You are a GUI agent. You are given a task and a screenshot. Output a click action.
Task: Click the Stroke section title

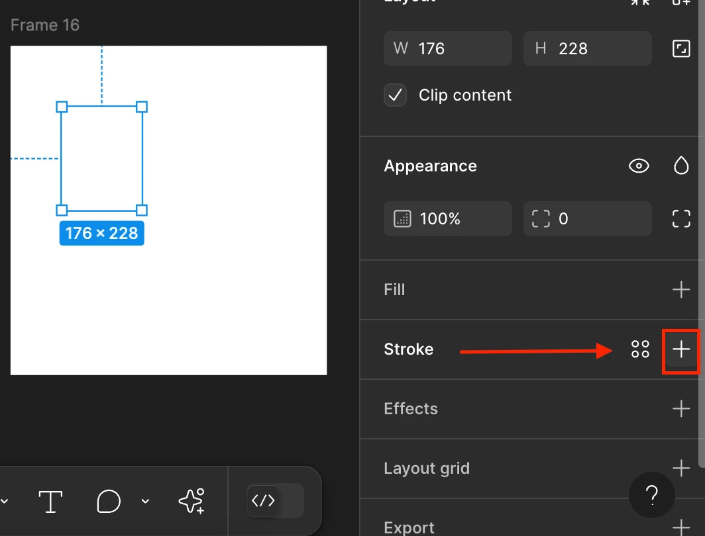[x=408, y=349]
